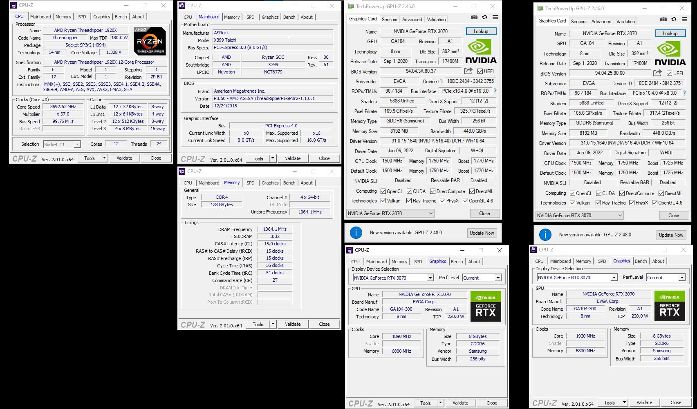The image size is (697, 409).
Task: Open Bench tab in CPU-Z Threadripper CPU window
Action: click(x=121, y=17)
